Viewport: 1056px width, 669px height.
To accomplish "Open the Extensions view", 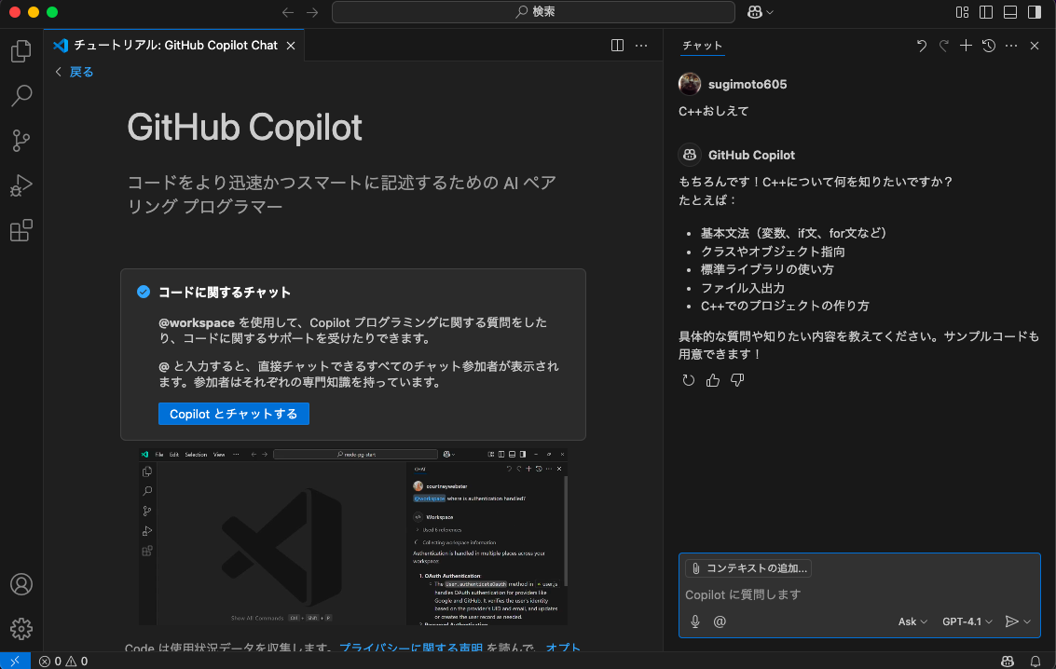I will pyautogui.click(x=21, y=230).
